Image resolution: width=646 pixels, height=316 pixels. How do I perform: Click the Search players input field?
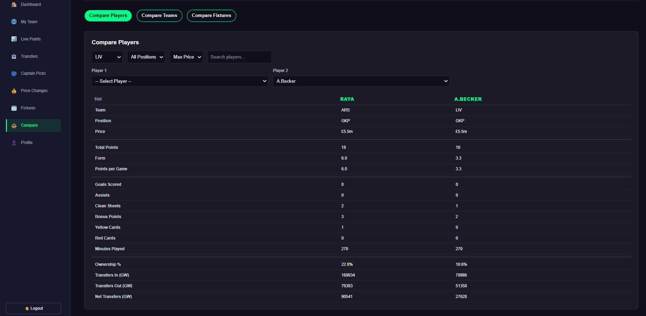pos(239,57)
